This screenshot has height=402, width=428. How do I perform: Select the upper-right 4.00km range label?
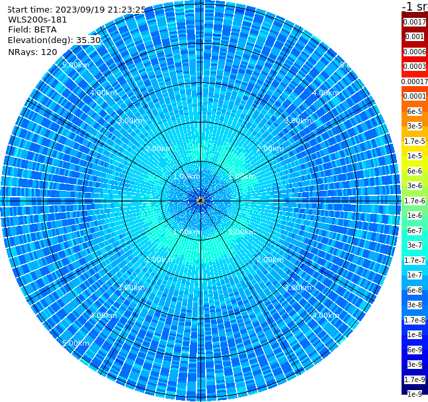click(x=326, y=93)
